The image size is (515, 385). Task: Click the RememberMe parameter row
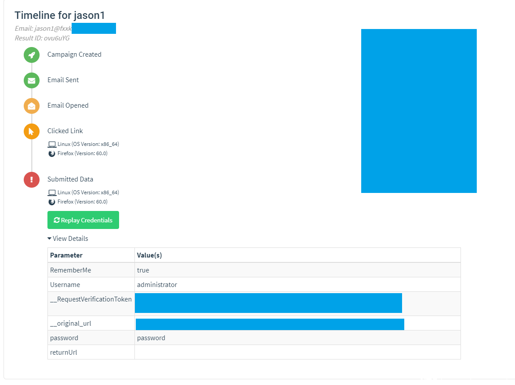point(71,270)
